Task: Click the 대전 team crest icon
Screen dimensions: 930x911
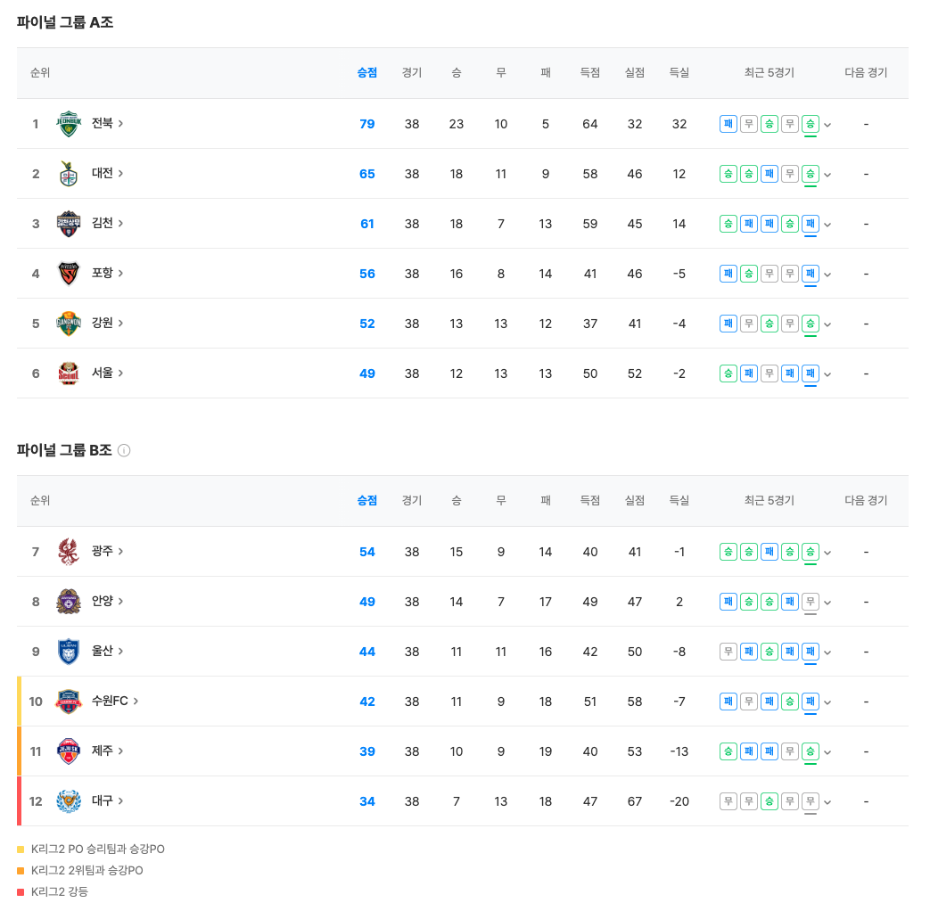Action: point(68,174)
